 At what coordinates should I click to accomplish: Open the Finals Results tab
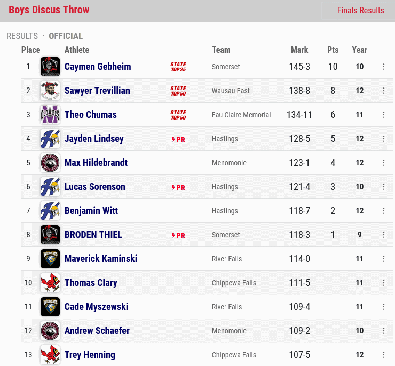[360, 11]
